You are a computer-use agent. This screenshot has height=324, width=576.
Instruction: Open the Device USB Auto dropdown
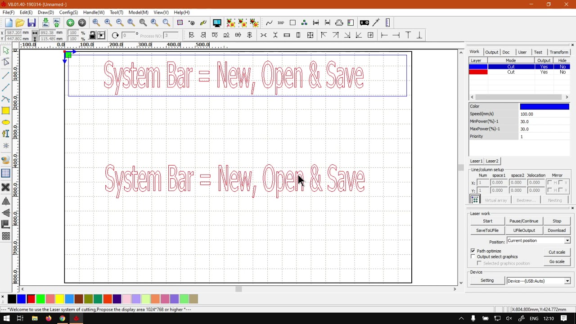tap(539, 281)
